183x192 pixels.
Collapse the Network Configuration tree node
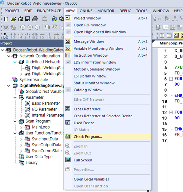(9, 56)
